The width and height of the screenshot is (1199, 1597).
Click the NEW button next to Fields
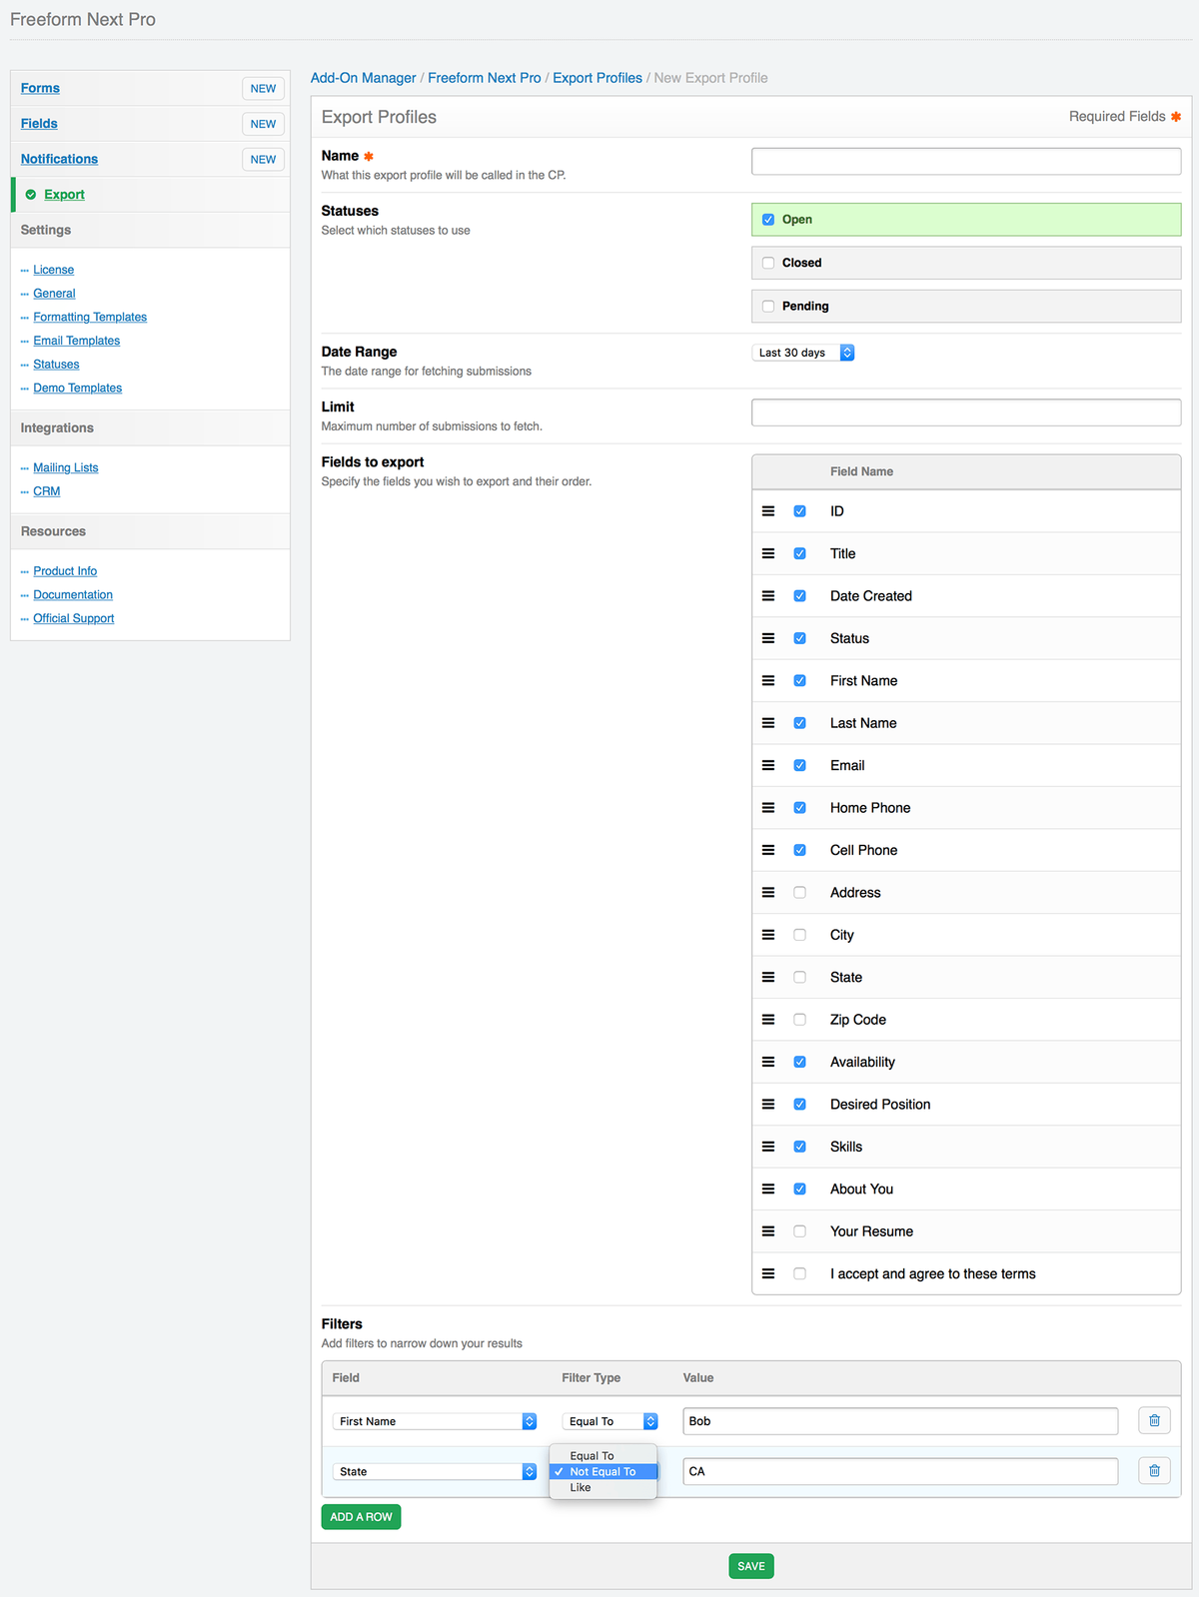coord(264,124)
